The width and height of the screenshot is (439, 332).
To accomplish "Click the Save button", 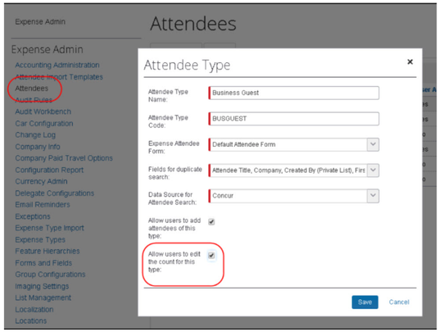I will tap(364, 302).
